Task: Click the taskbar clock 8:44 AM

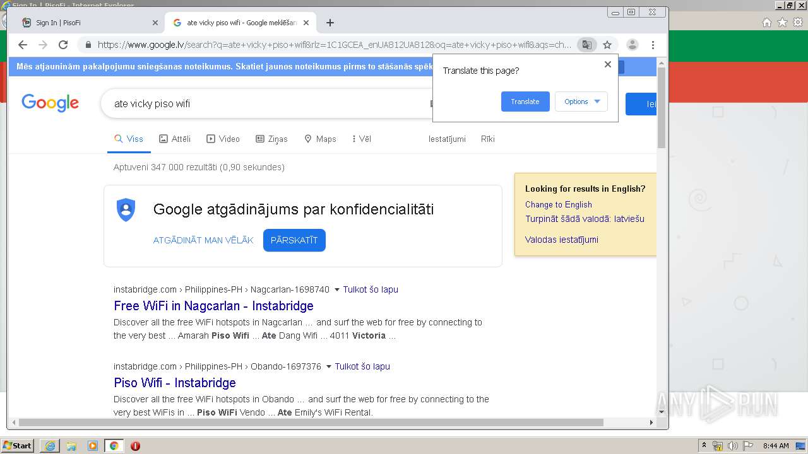Action: pos(776,446)
